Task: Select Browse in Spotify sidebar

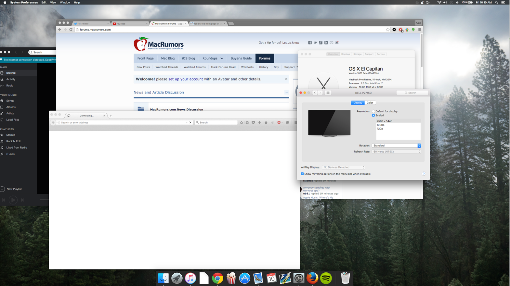Action: 18,73
